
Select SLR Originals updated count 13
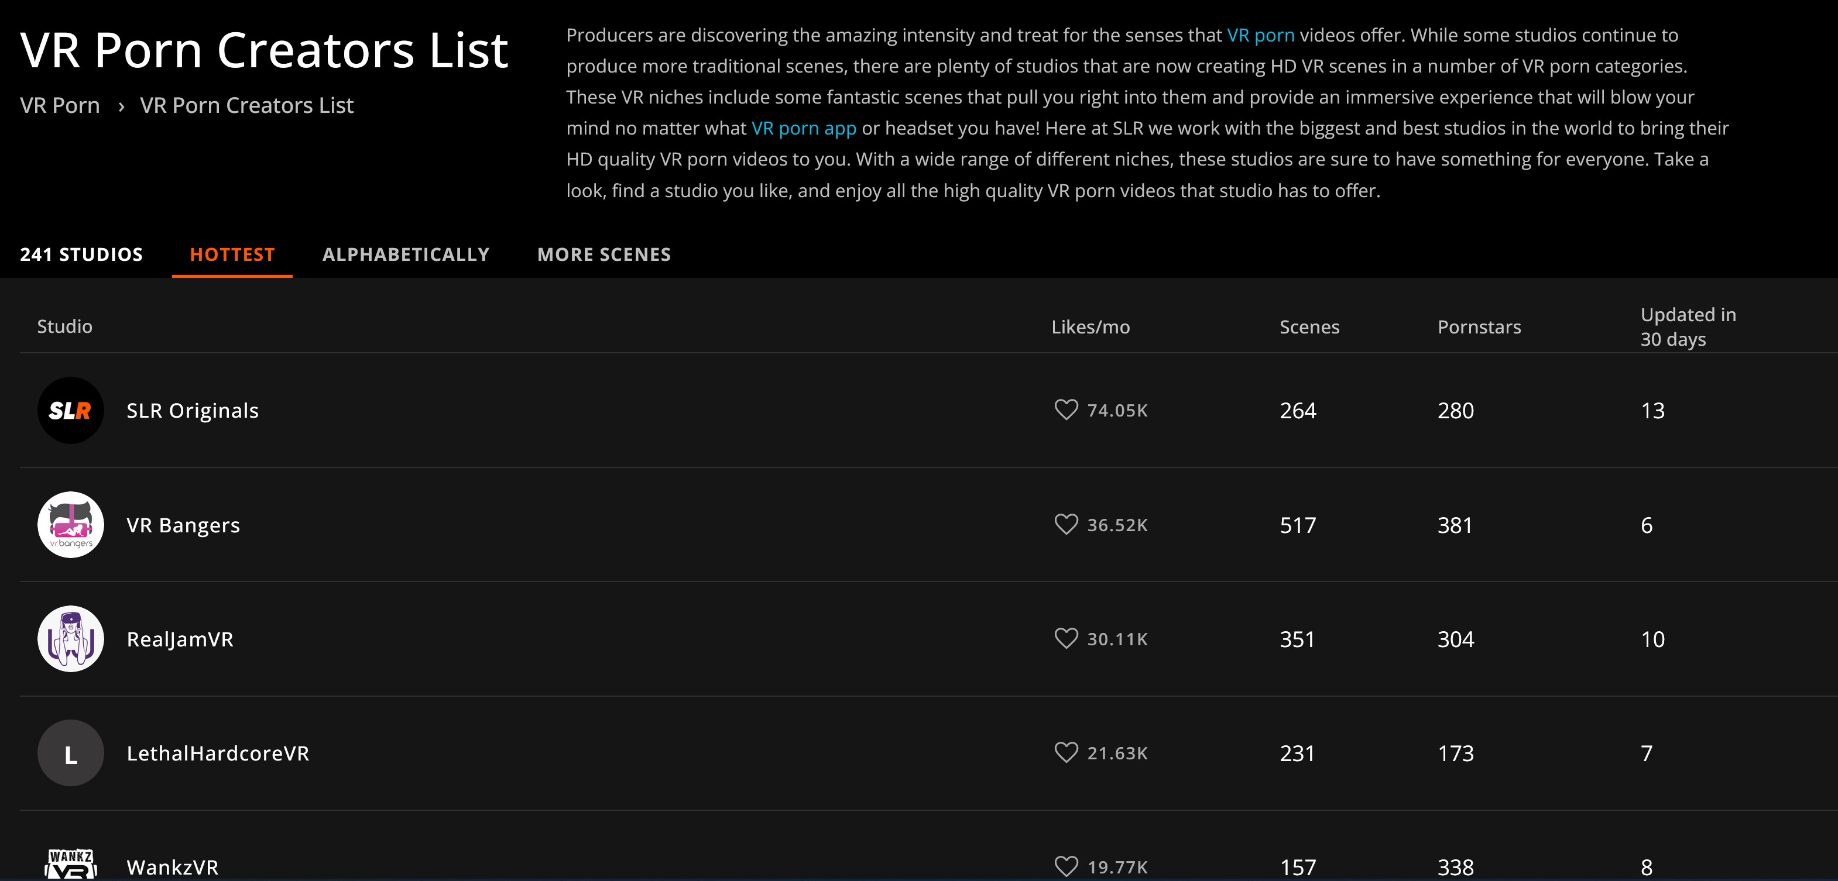tap(1652, 411)
